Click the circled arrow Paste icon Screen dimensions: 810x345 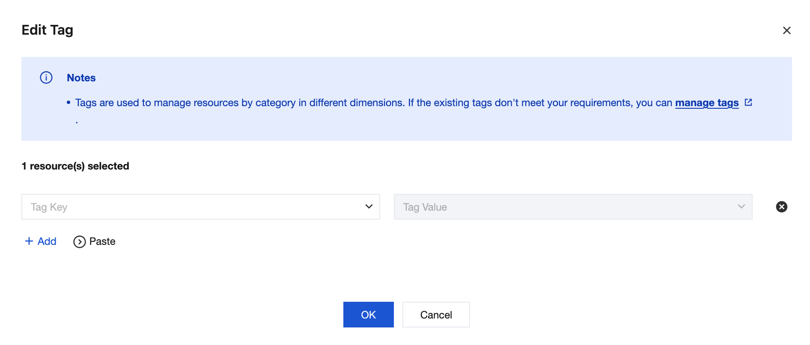coord(79,242)
